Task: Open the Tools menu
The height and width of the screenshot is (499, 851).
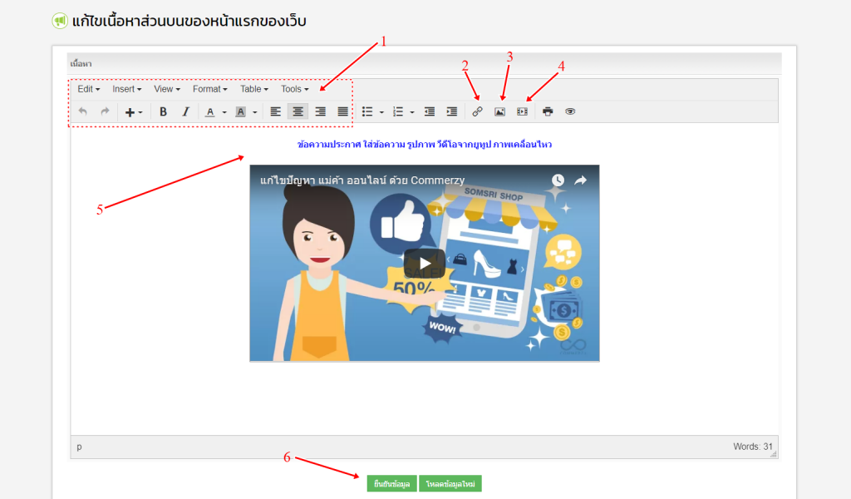Action: [294, 89]
